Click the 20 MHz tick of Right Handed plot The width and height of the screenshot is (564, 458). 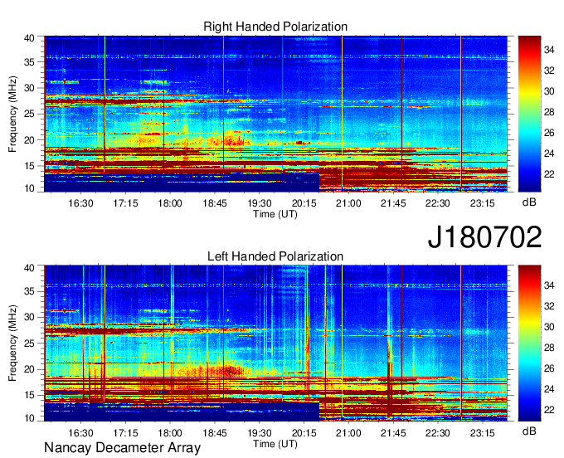pyautogui.click(x=29, y=140)
